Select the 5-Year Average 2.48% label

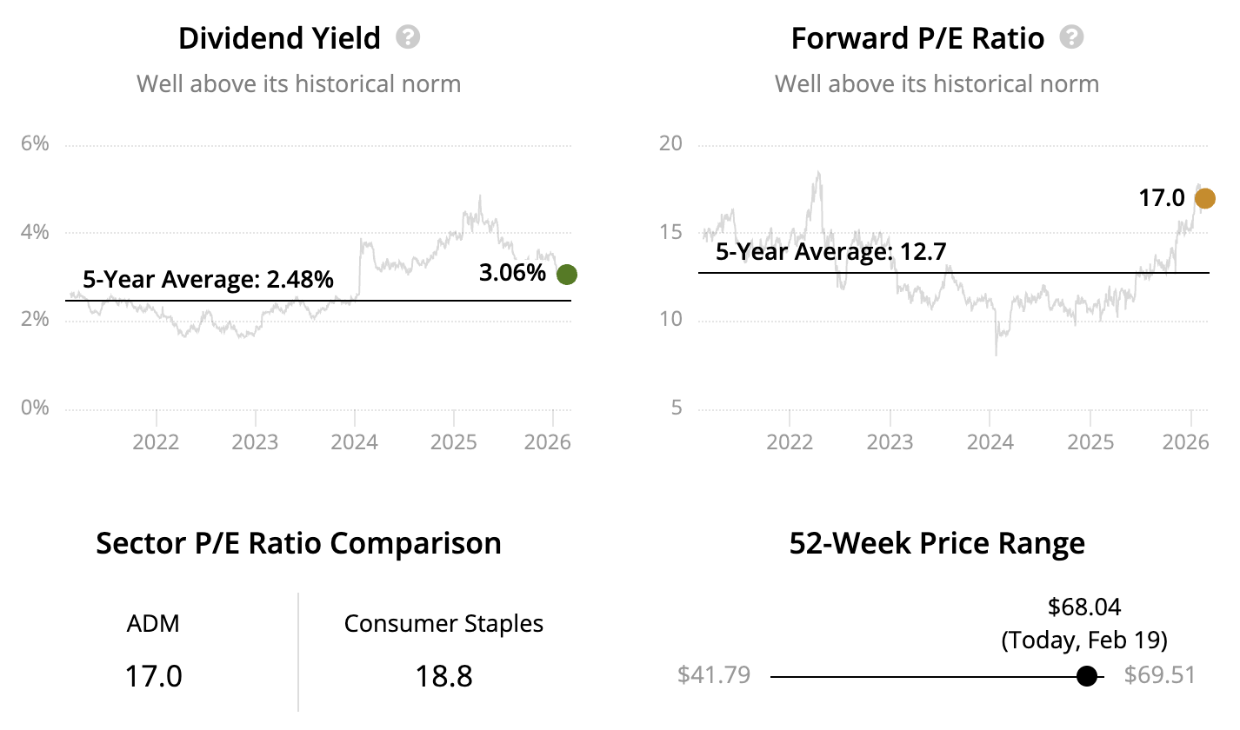coord(208,280)
